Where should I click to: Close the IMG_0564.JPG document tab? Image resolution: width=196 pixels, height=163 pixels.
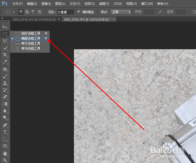tap(114, 19)
